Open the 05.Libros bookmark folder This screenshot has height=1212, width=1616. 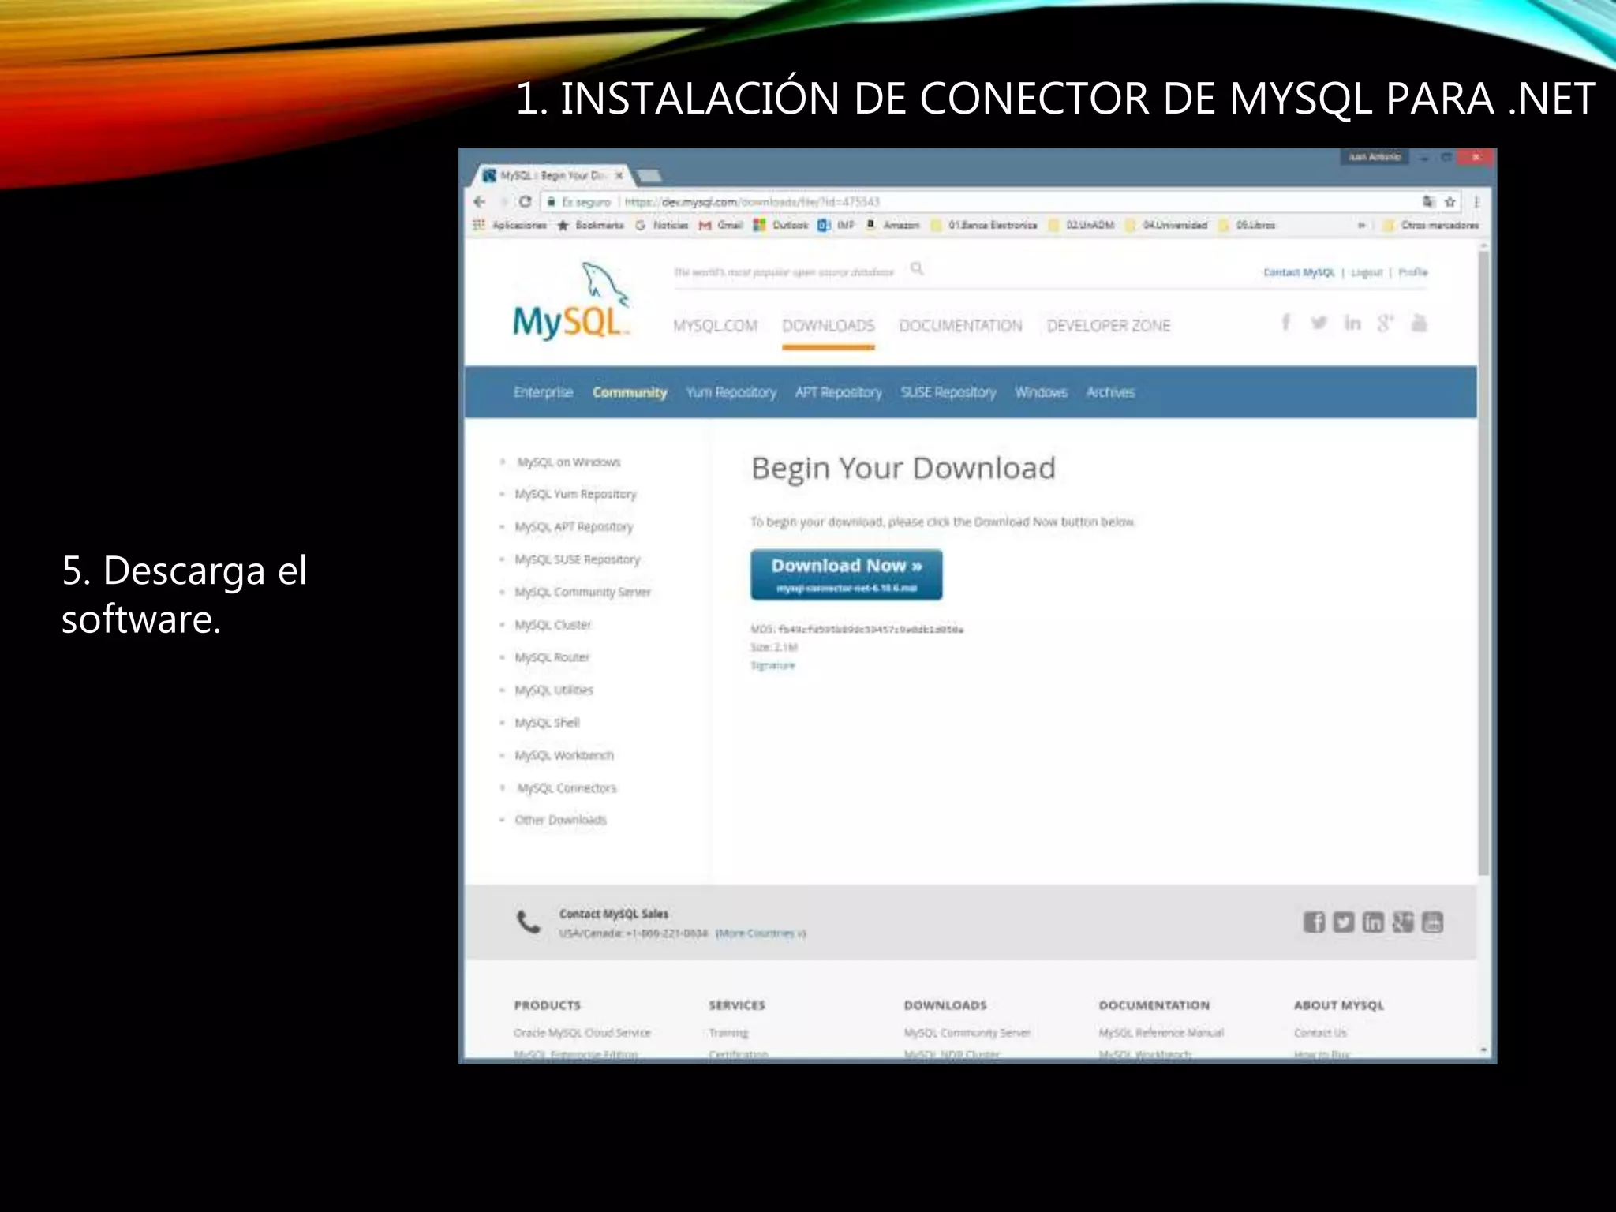tap(1248, 226)
